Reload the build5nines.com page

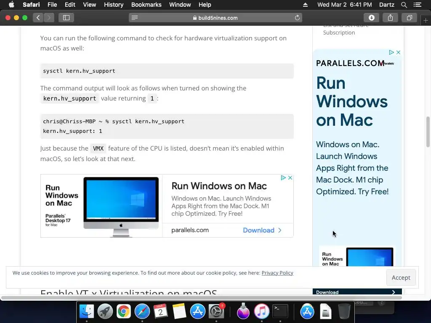click(297, 18)
